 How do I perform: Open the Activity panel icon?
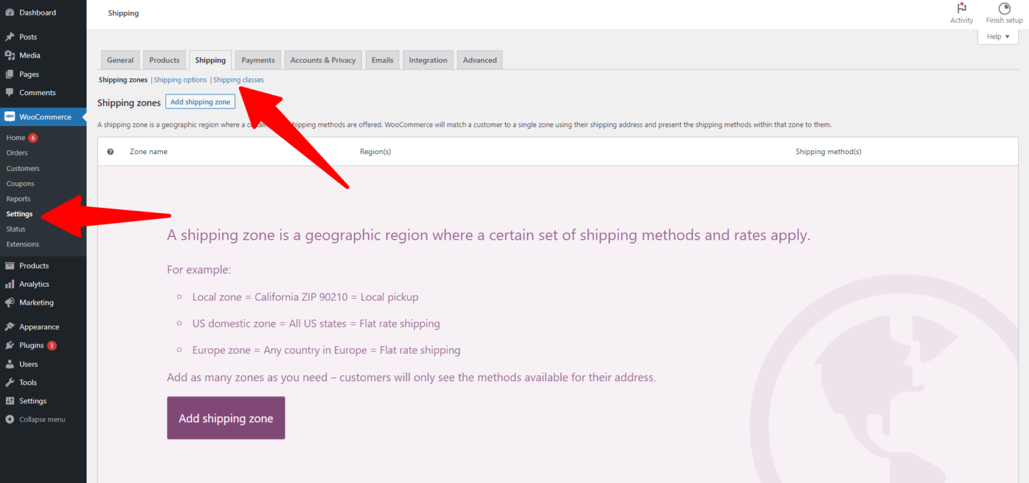coord(961,8)
